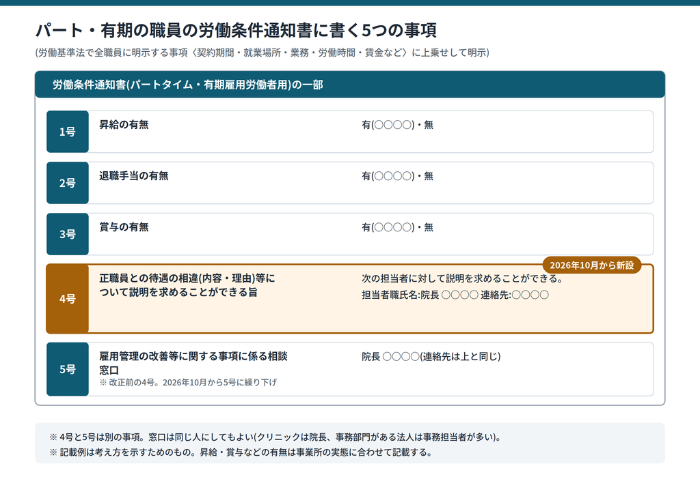Click the label 賞与の有無
This screenshot has width=700, height=481.
pos(124,227)
